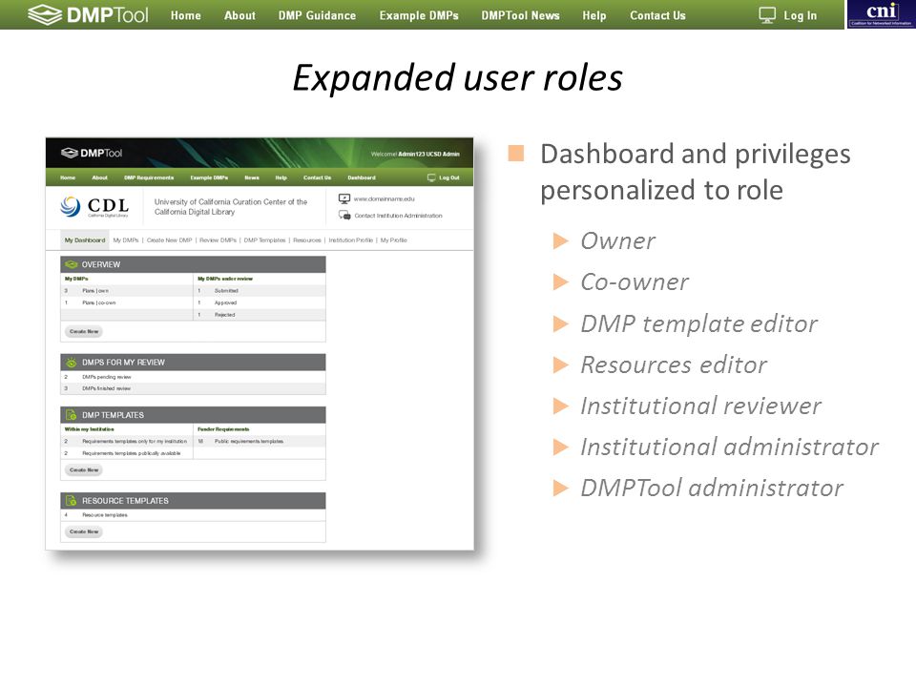
Task: Click the 'Plans I own' row
Action: [127, 290]
